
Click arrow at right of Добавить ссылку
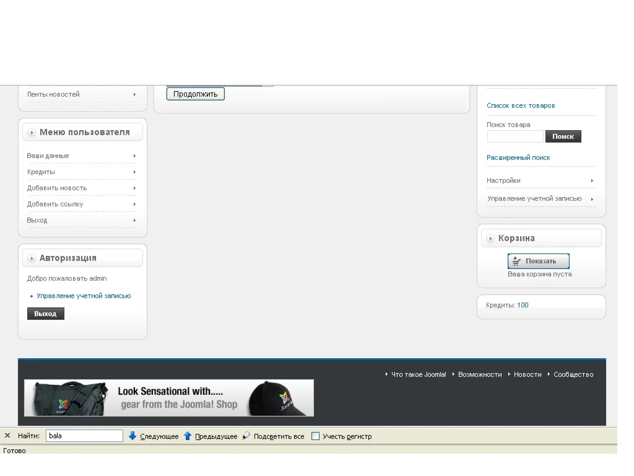click(134, 205)
